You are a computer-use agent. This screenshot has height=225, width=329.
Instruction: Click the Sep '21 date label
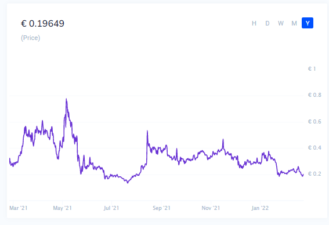click(x=161, y=208)
